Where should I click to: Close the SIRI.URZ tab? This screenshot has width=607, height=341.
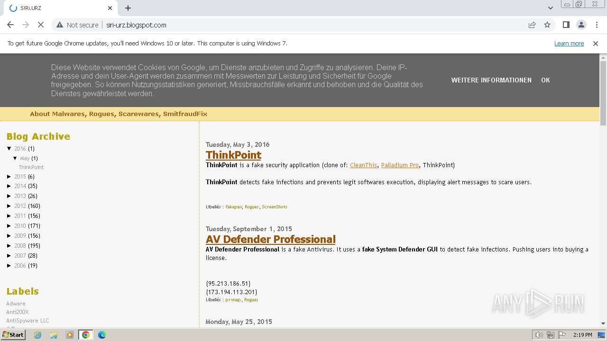[110, 8]
